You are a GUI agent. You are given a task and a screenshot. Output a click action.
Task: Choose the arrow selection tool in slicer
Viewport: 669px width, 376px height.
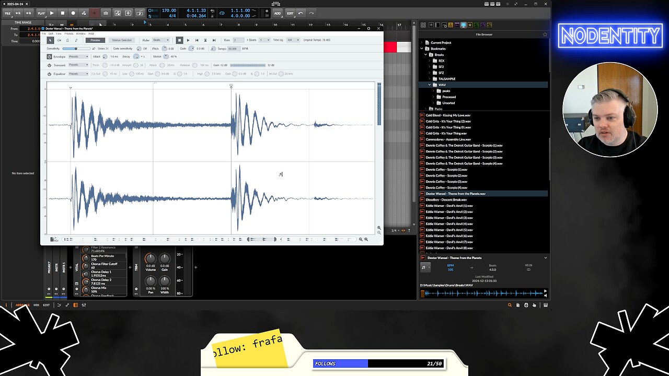point(50,40)
